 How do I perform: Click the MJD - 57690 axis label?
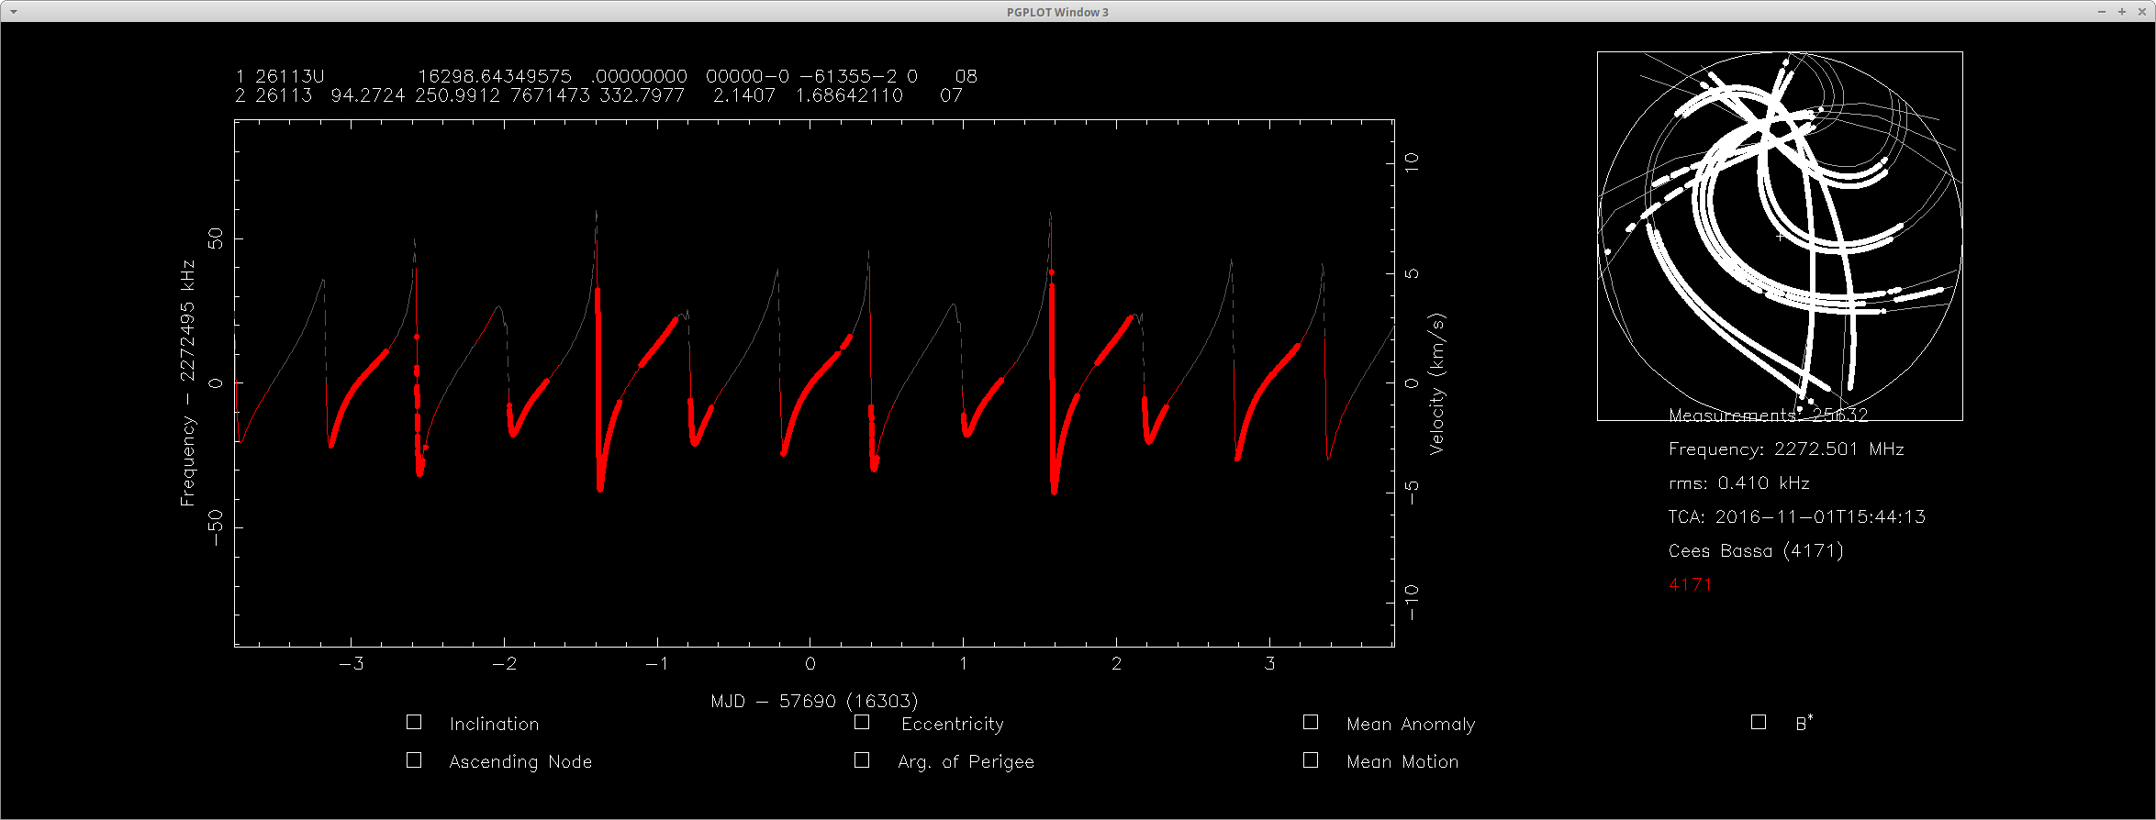click(x=814, y=702)
